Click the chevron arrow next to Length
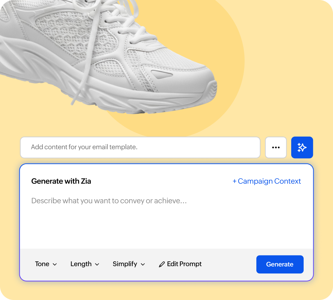Screen dimensions: 333x300 point(97,264)
